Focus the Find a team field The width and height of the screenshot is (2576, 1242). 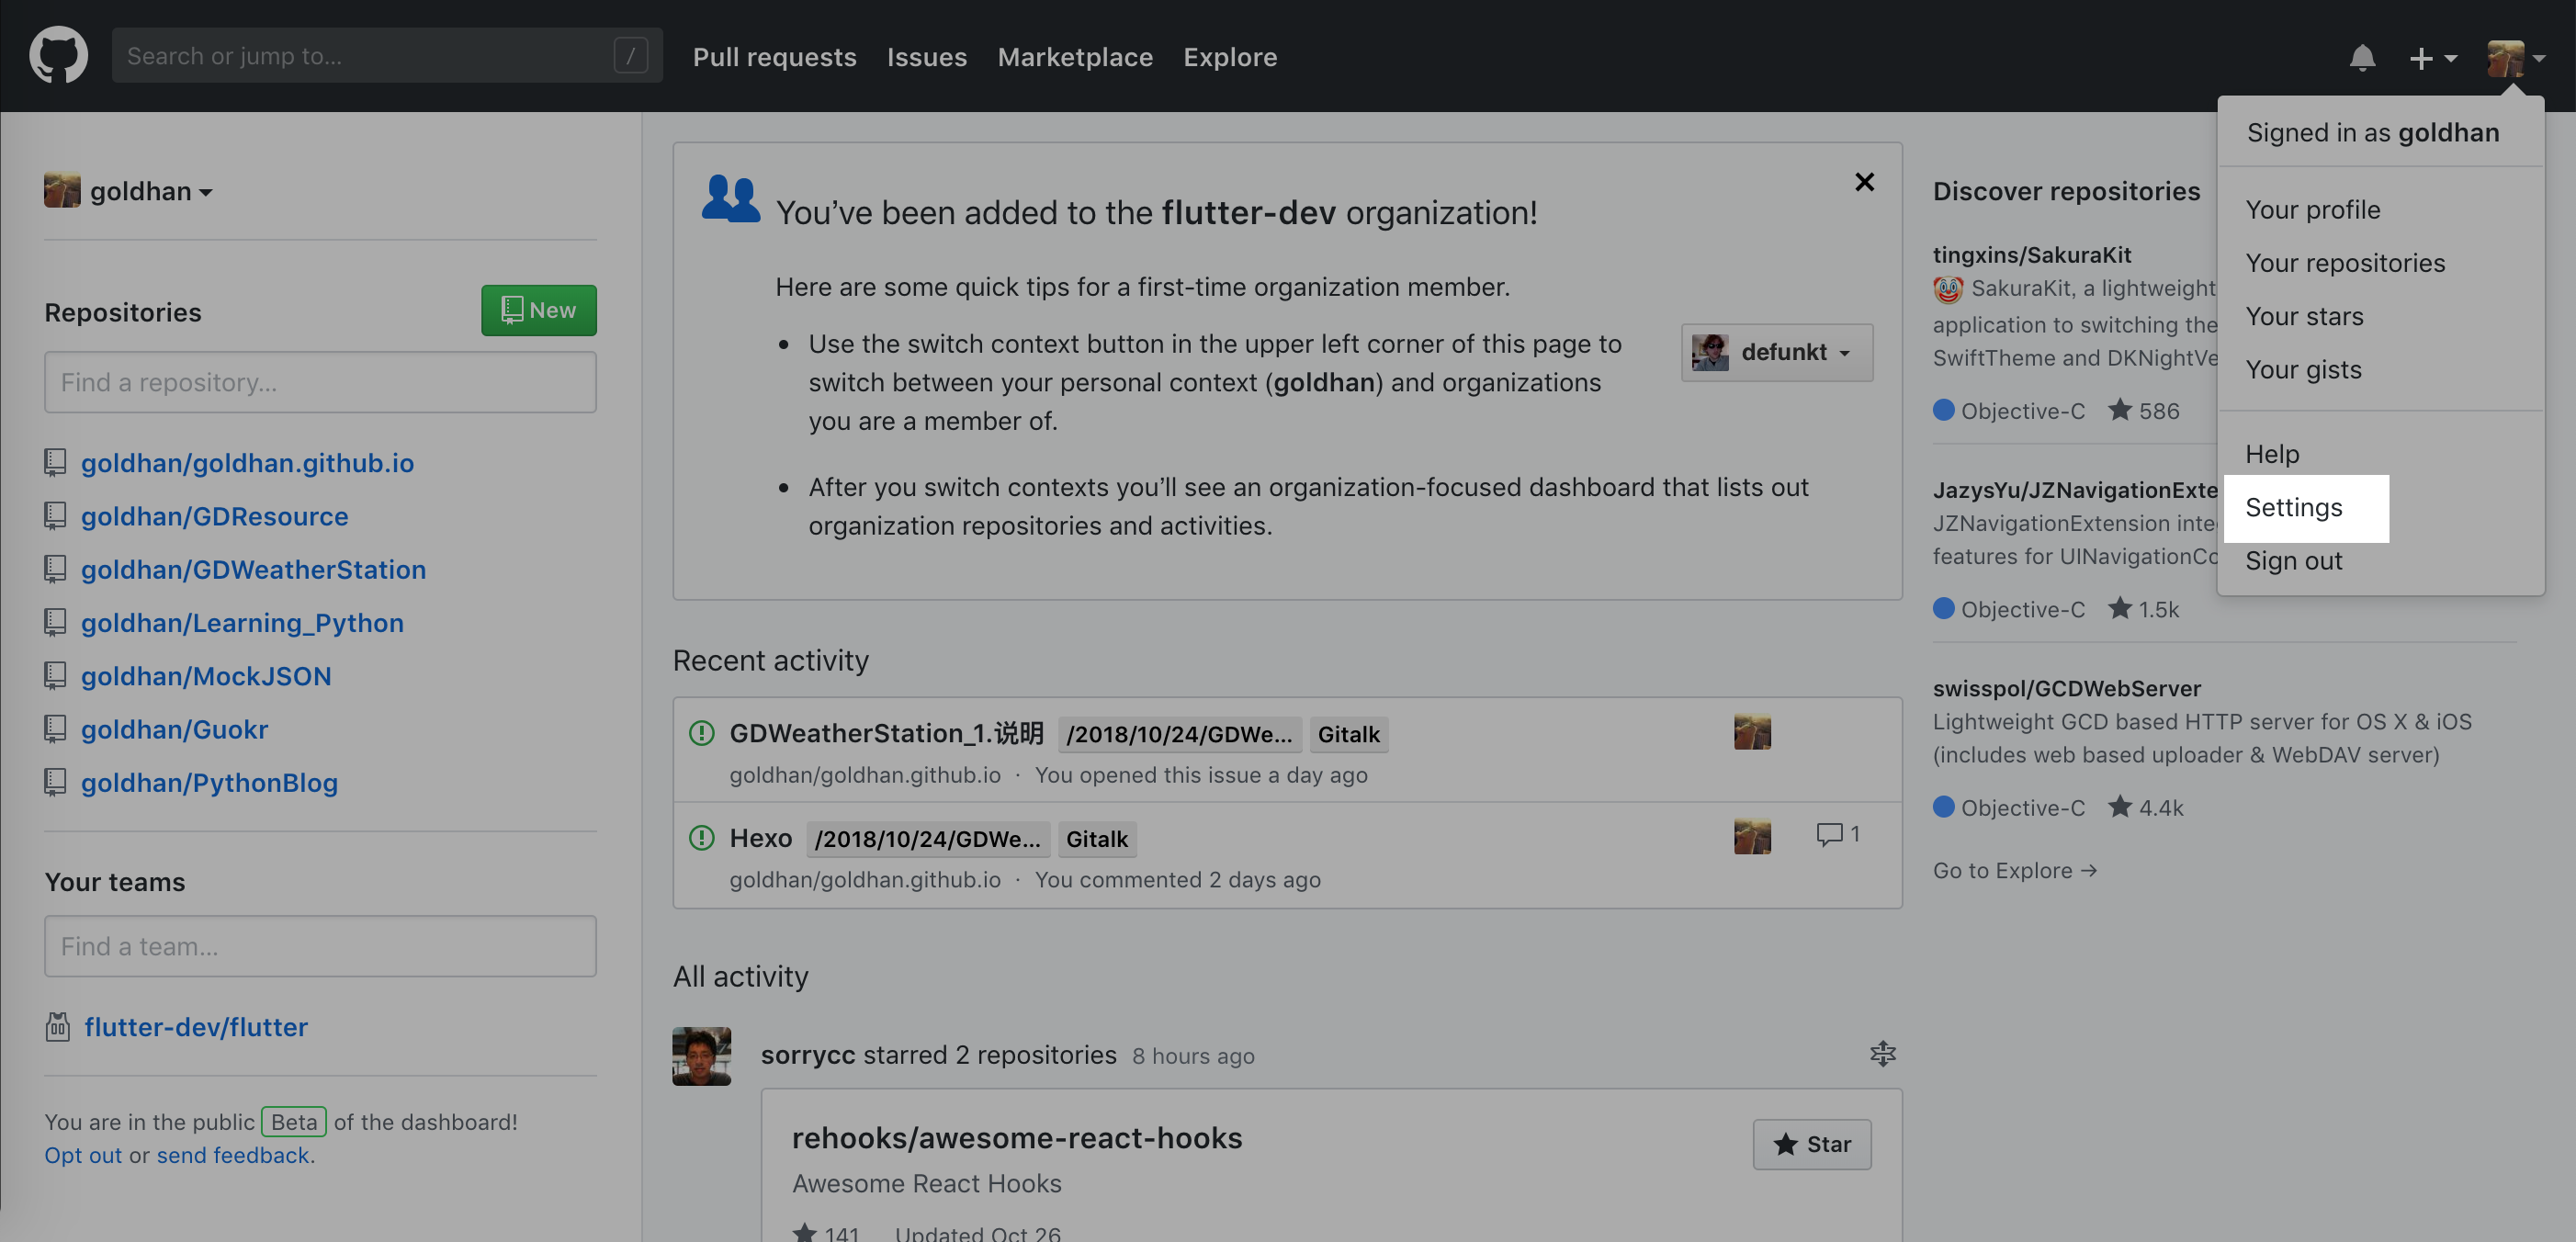pos(320,946)
